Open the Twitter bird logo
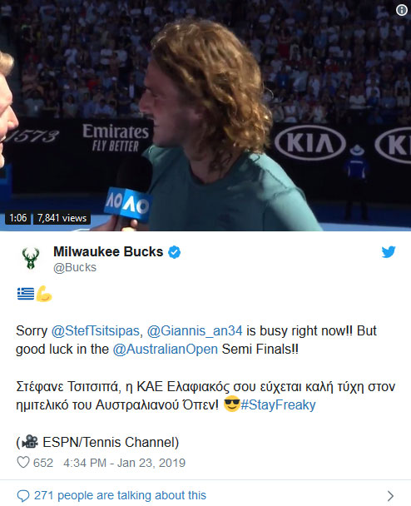 pos(389,252)
